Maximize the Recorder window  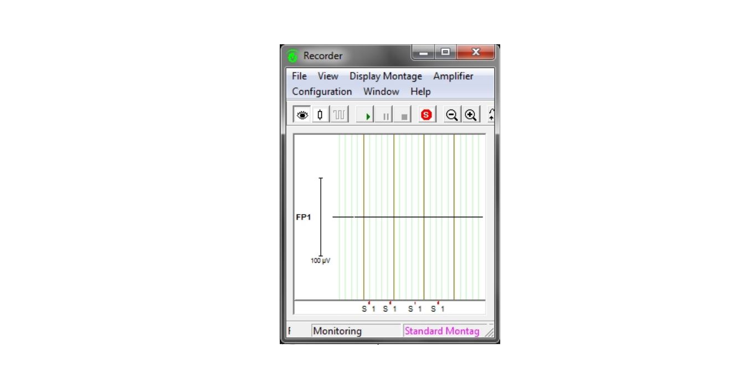coord(444,52)
